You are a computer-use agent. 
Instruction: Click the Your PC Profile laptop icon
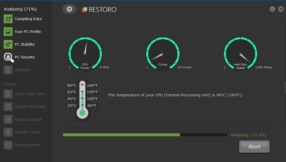coord(8,31)
